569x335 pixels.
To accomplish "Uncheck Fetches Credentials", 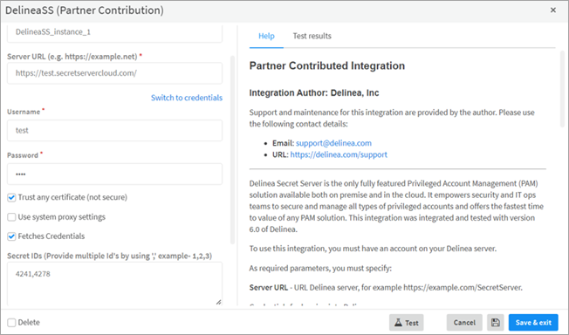I will coord(11,236).
